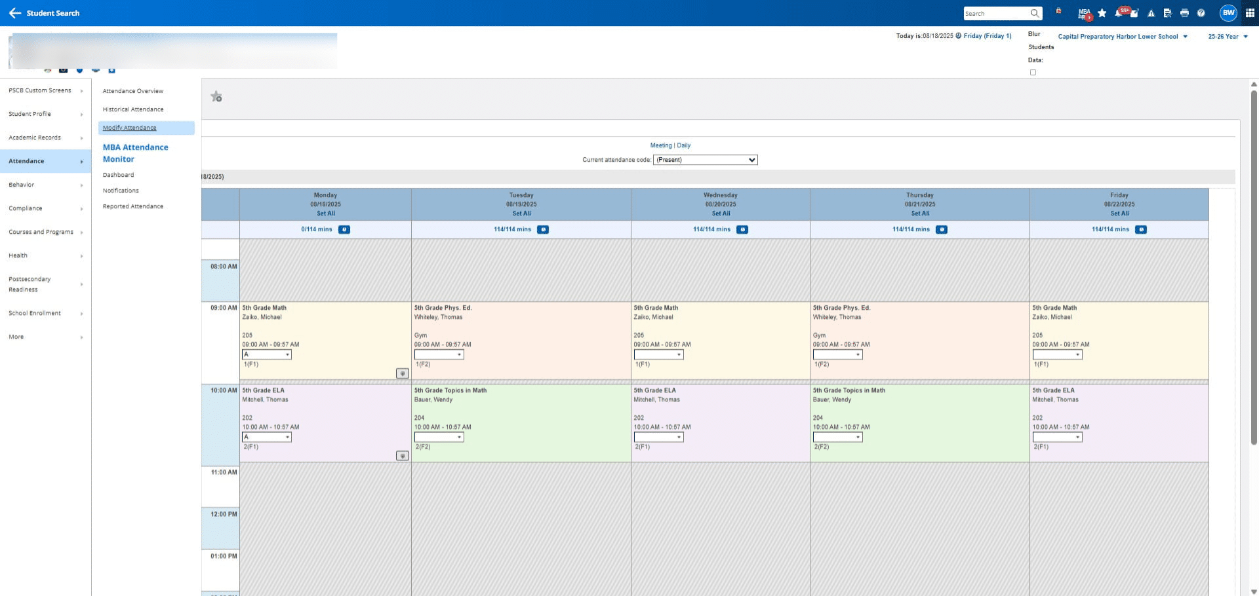Screen dimensions: 1259x596
Task: Select Historical Attendance in the submenu
Action: (x=133, y=109)
